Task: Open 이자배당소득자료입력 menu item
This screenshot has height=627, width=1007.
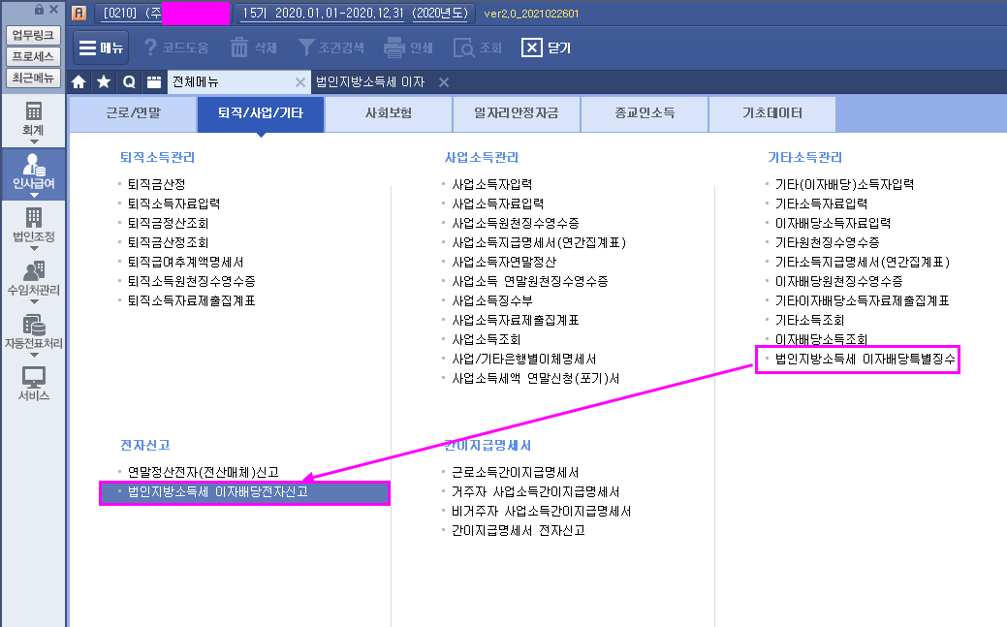Action: pyautogui.click(x=833, y=223)
